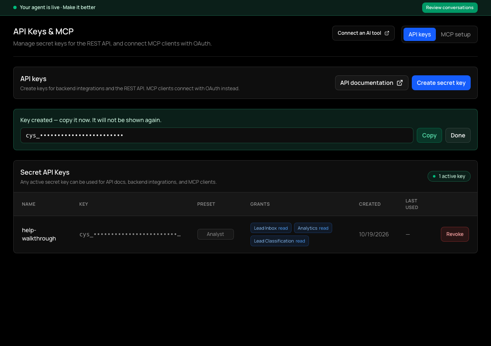Click the Analytics read grant tag
This screenshot has height=346, width=491.
(313, 228)
